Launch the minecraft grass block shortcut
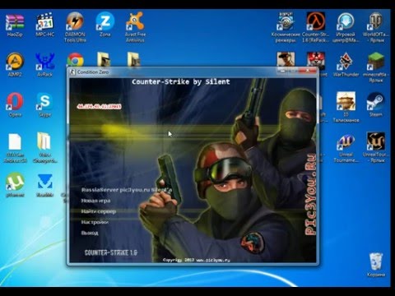The width and height of the screenshot is (395, 296). (x=375, y=67)
